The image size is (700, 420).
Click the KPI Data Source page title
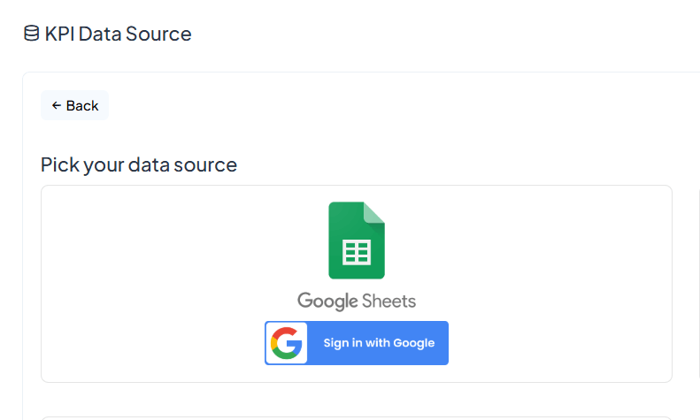click(118, 34)
